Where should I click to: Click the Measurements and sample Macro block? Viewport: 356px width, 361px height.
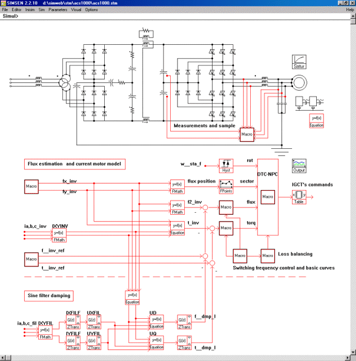247,135
